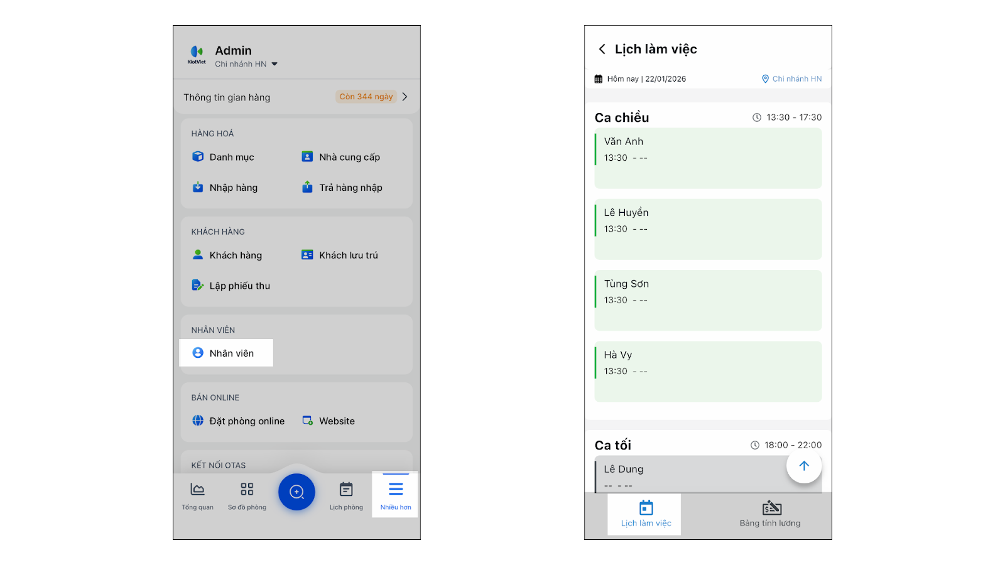The image size is (1005, 565).
Task: Click the 18:00 - 22:00 time range
Action: click(x=793, y=445)
